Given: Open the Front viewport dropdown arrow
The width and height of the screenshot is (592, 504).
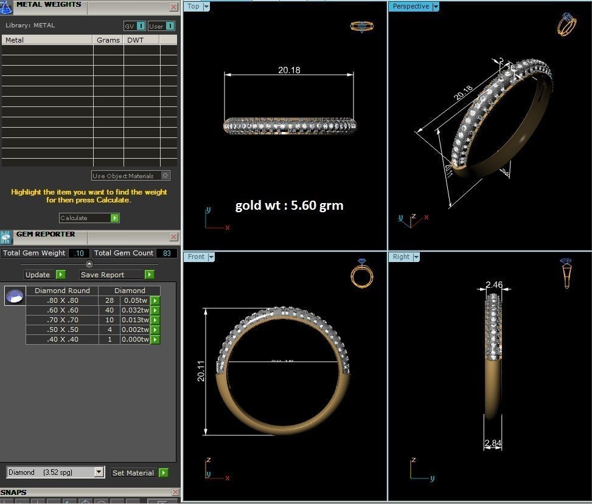Looking at the screenshot, I should pyautogui.click(x=211, y=257).
